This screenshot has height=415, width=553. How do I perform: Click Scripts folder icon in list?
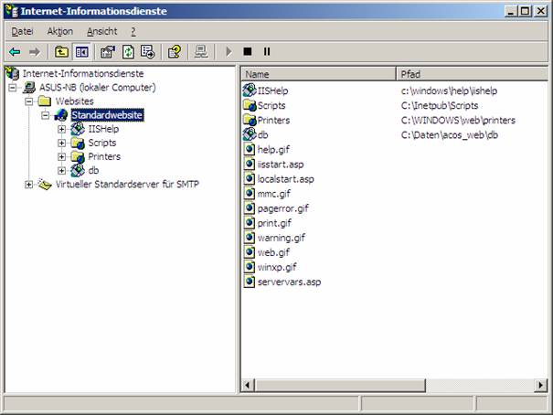pos(250,105)
